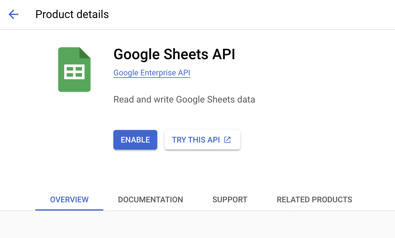395x238 pixels.
Task: View the RELATED PRODUCTS tab
Action: [314, 200]
